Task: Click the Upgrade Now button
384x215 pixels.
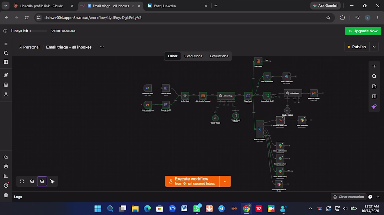Action: [363, 31]
